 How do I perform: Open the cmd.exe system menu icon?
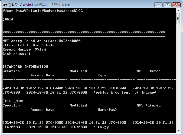[5, 5]
